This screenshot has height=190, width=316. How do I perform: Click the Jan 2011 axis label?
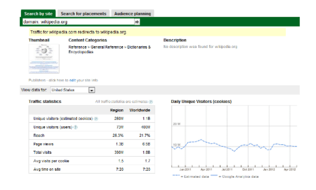click(185, 170)
